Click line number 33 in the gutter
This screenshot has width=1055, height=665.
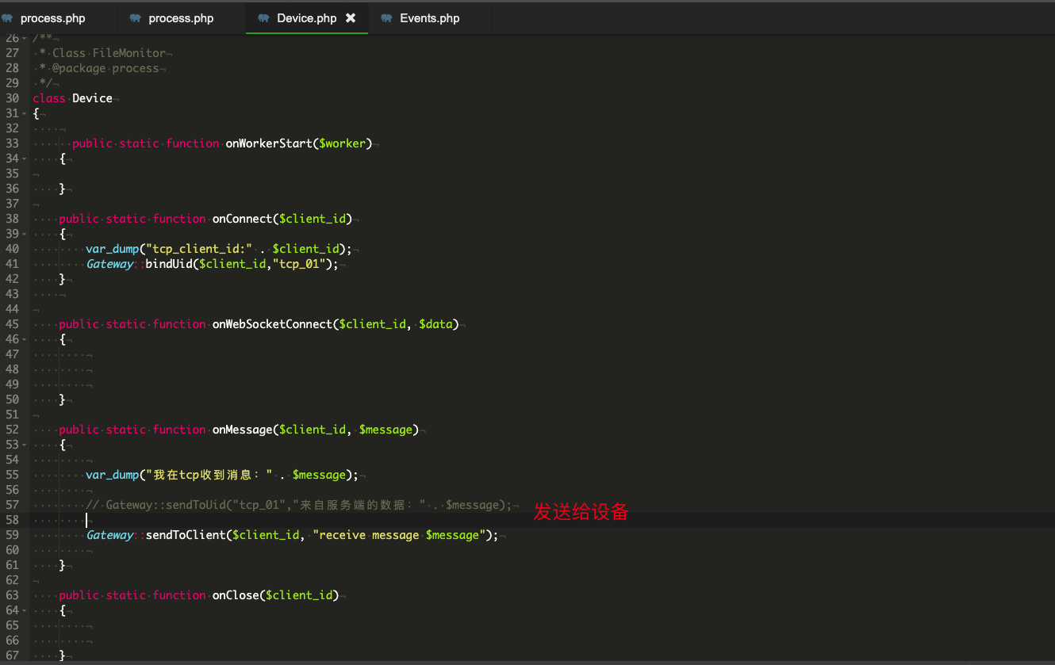[x=12, y=143]
